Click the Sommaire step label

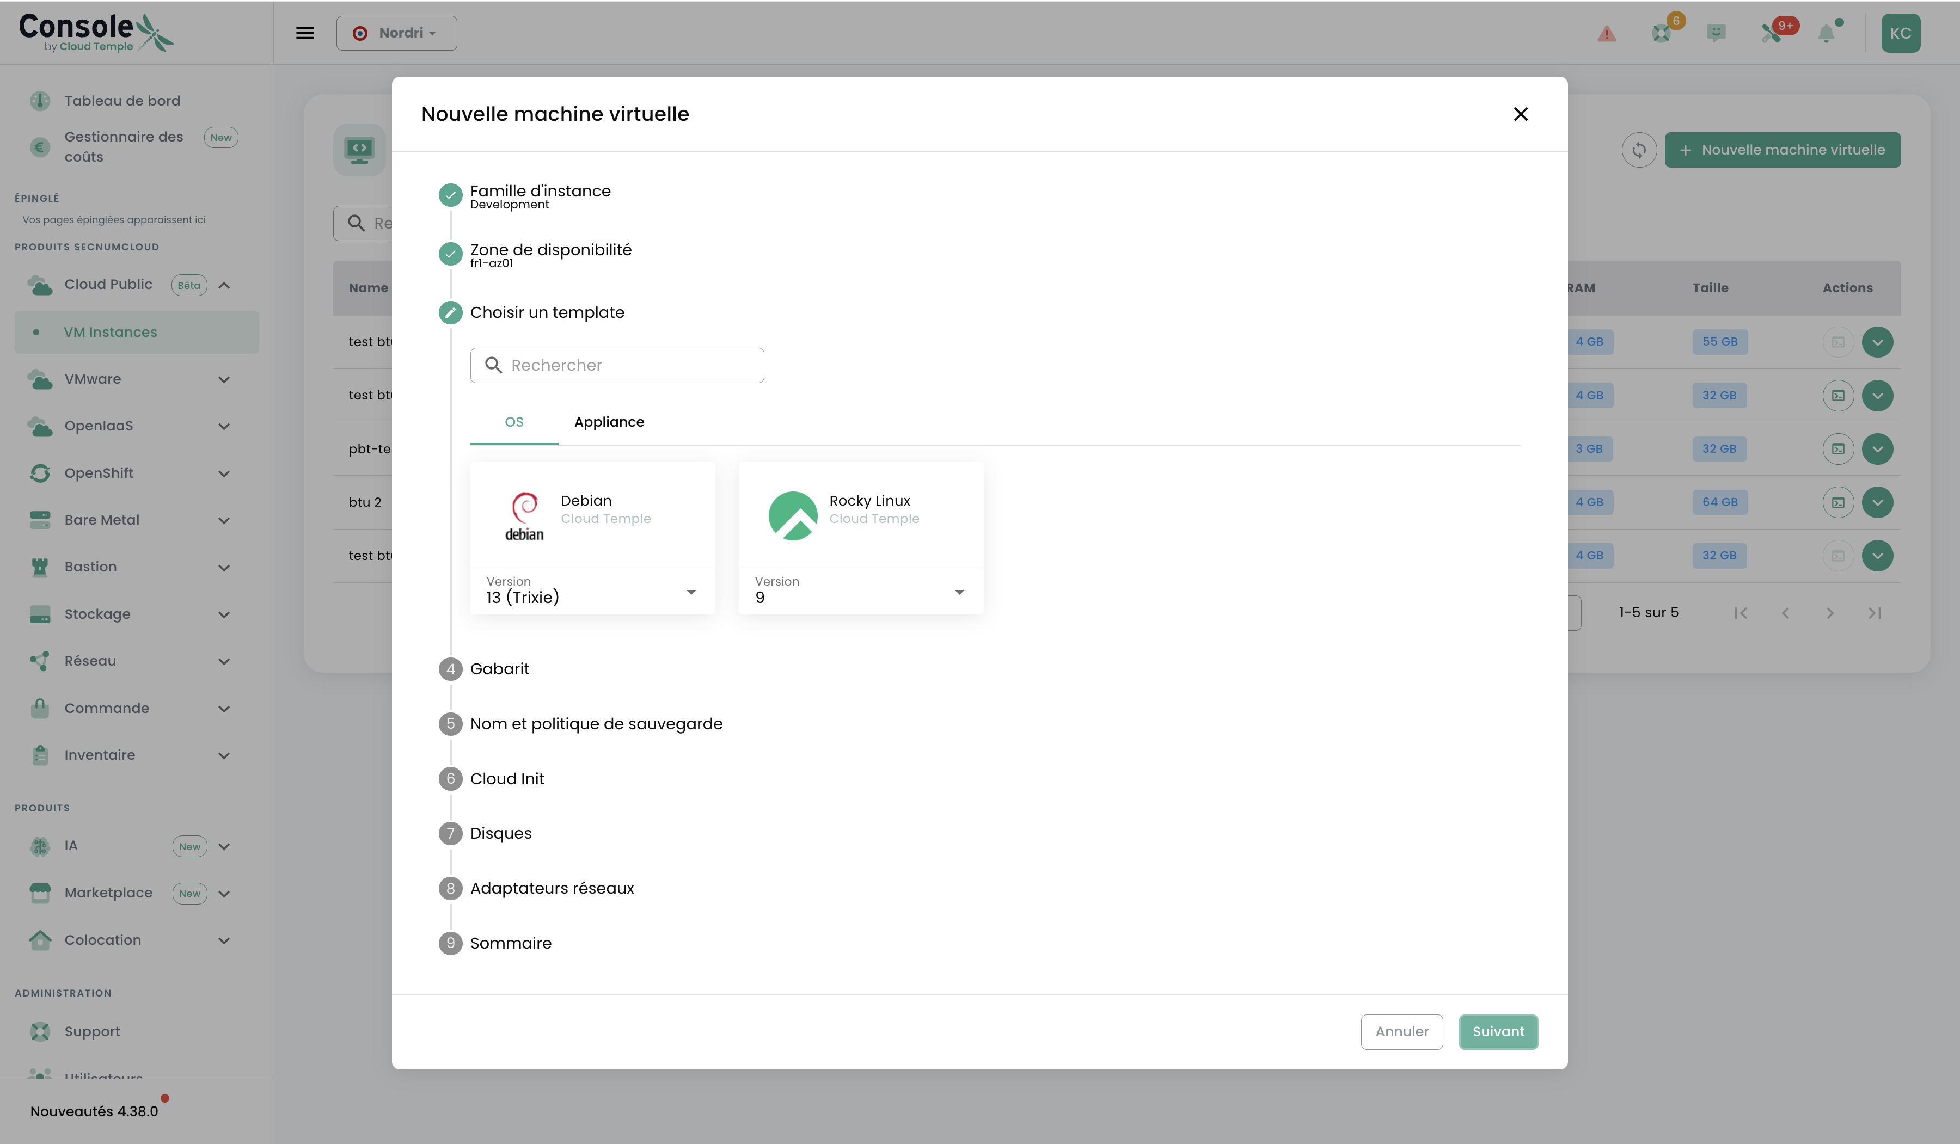coord(511,943)
